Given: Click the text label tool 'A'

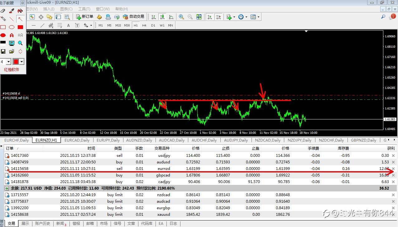Looking at the screenshot, I should coord(68,25).
